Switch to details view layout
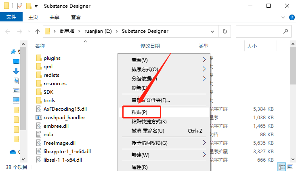Viewport: 296px width, 171px height. pyautogui.click(x=281, y=167)
